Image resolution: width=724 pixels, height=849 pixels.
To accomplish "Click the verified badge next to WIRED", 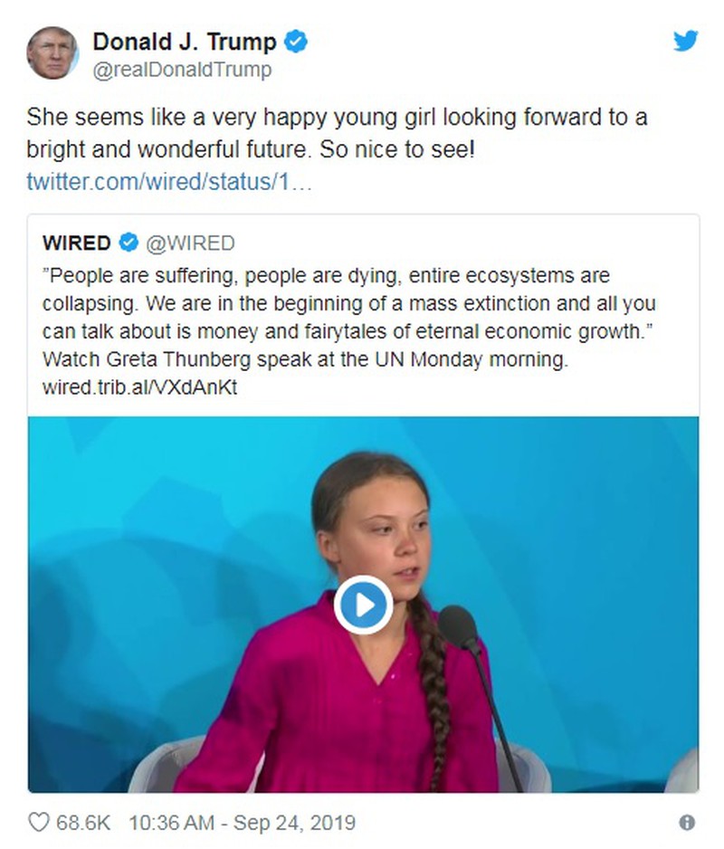I will [x=129, y=243].
